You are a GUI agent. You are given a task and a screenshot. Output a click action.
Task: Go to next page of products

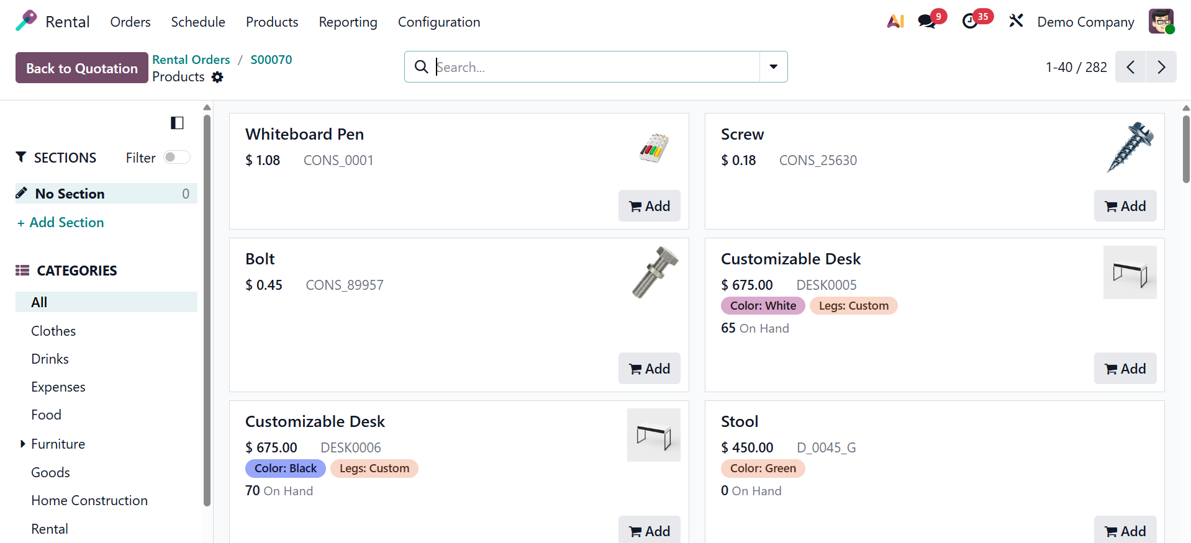click(1161, 67)
